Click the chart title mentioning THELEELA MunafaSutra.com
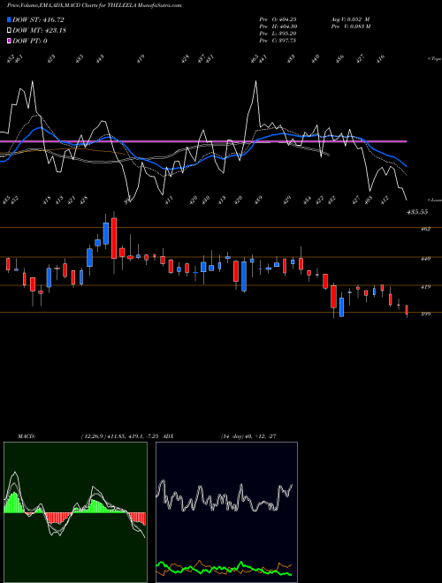Image resolution: width=442 pixels, height=583 pixels. (94, 5)
